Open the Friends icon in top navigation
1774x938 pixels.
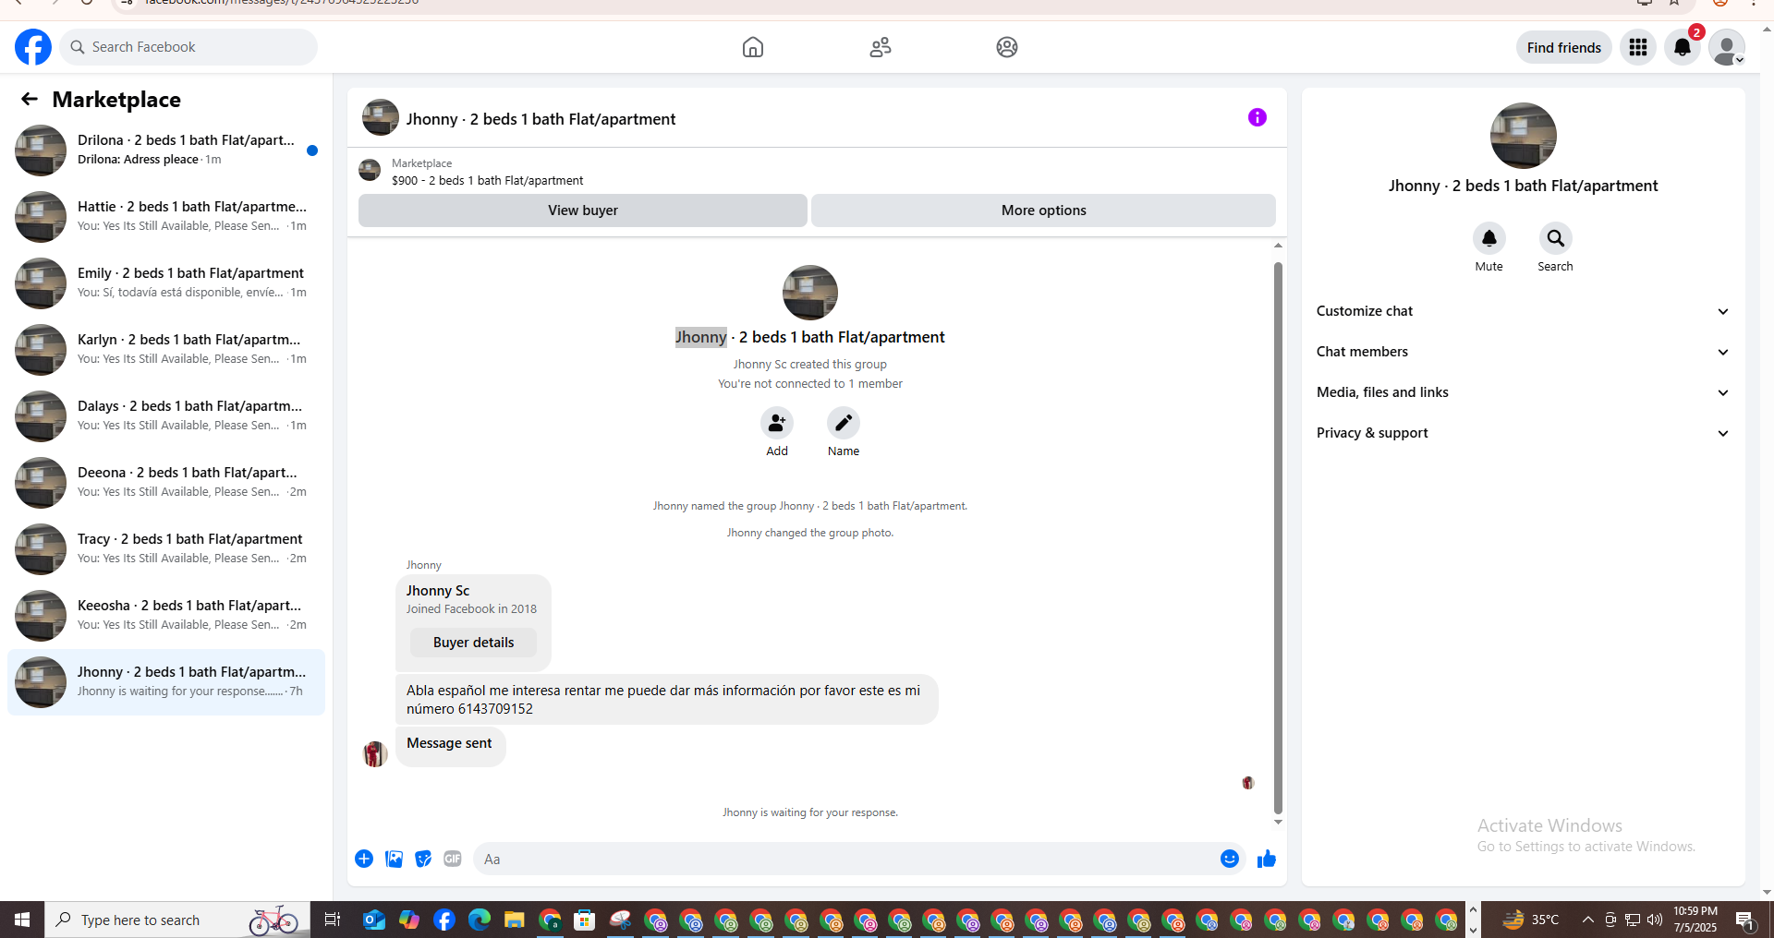pos(881,47)
